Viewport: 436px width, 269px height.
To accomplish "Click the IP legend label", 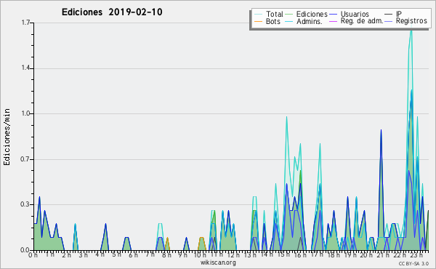I will (399, 14).
